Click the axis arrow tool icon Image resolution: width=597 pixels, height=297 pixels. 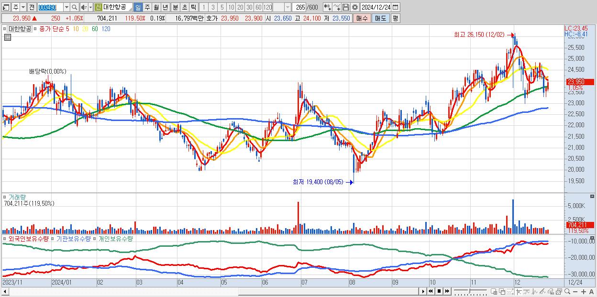click(519, 291)
